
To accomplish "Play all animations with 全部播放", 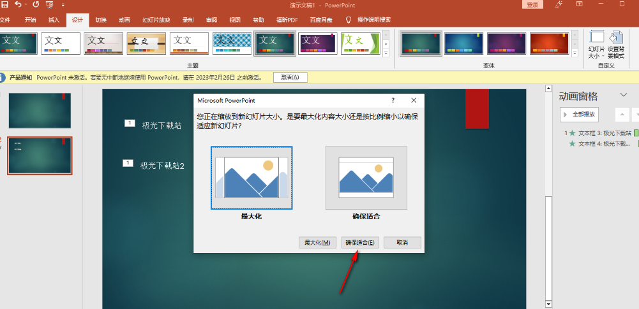I will (580, 115).
